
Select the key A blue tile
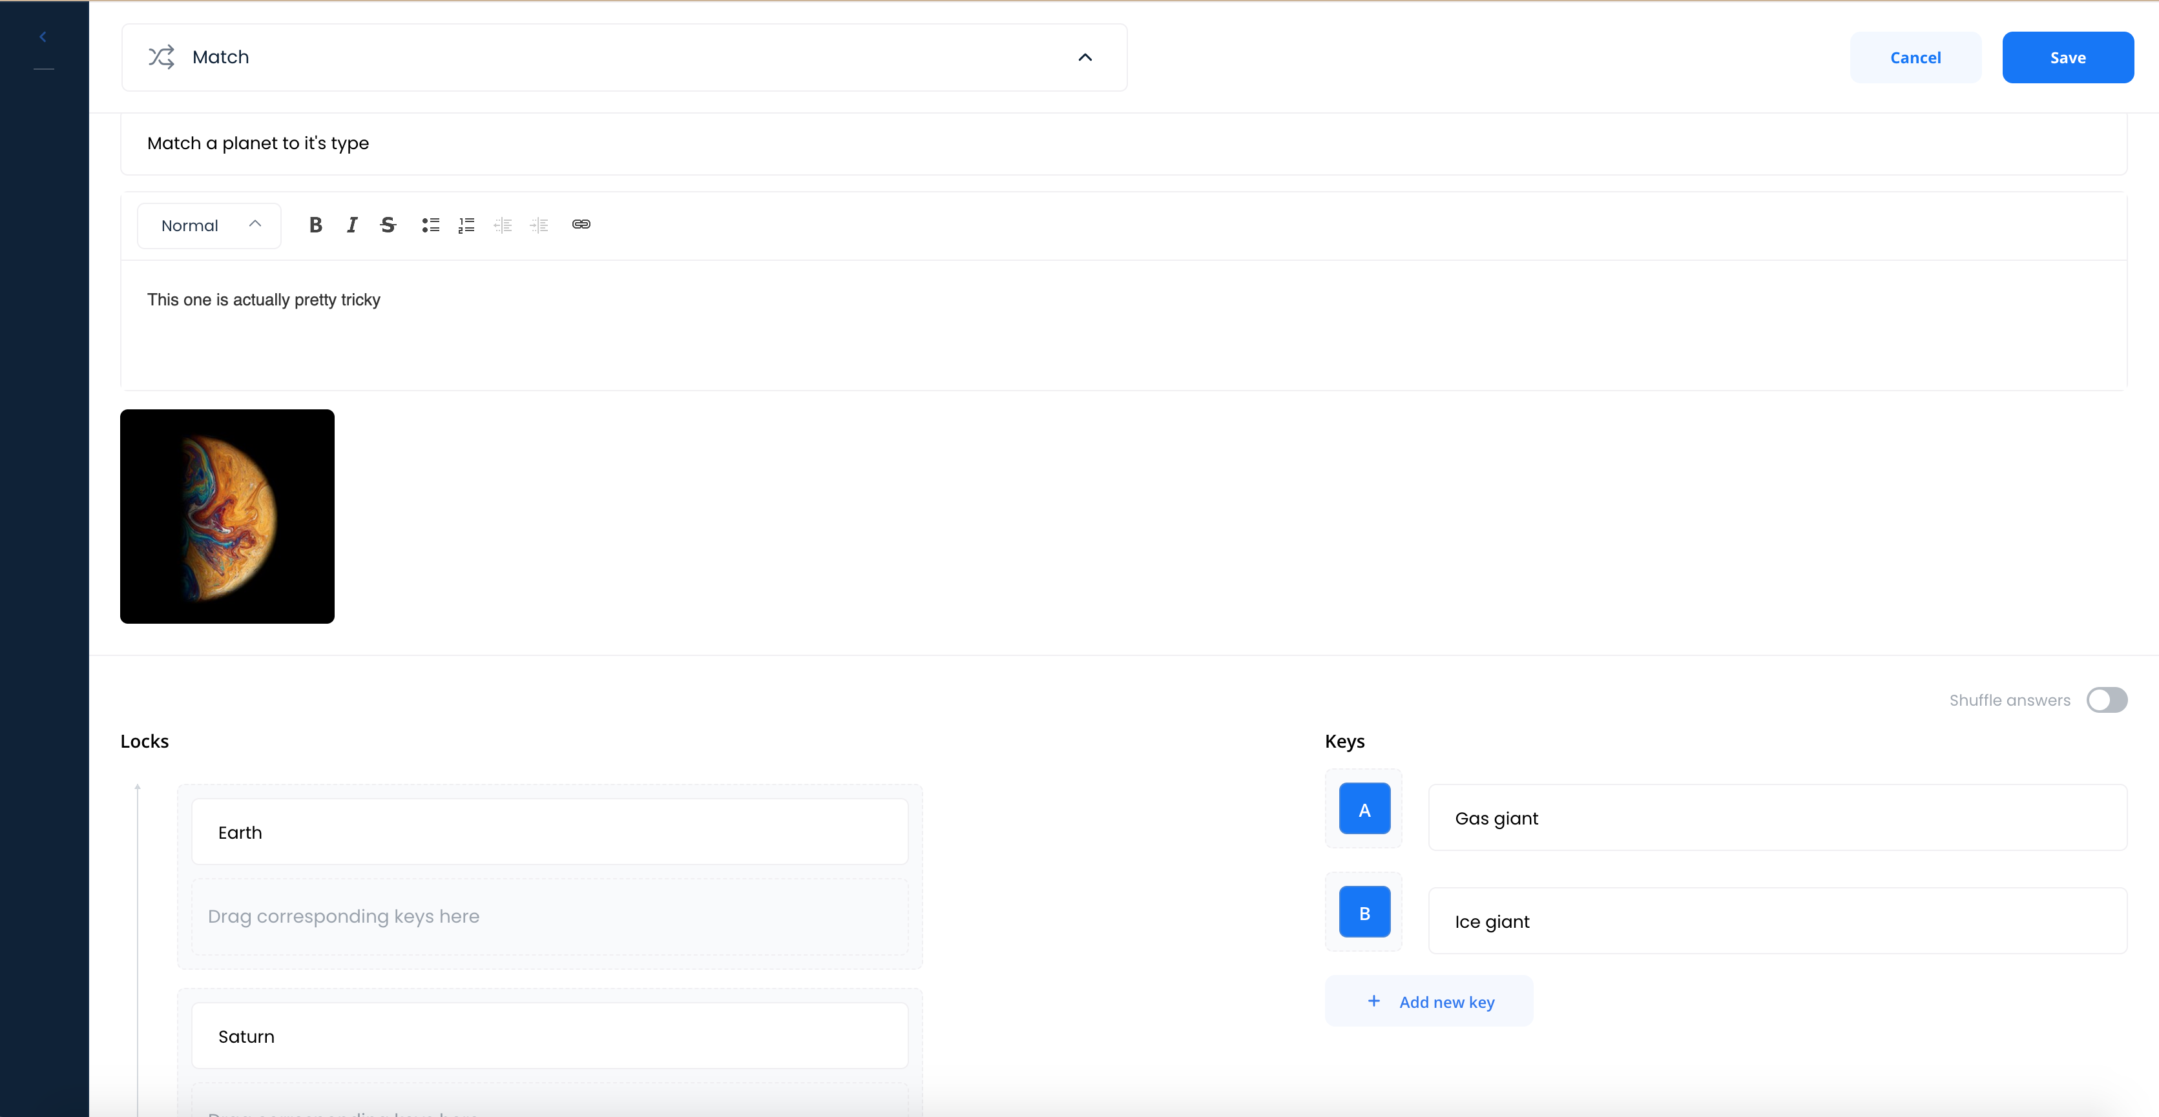[1364, 808]
